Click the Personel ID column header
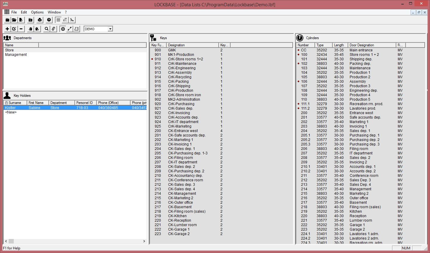Screen dimensions: 430x253 click(85, 103)
